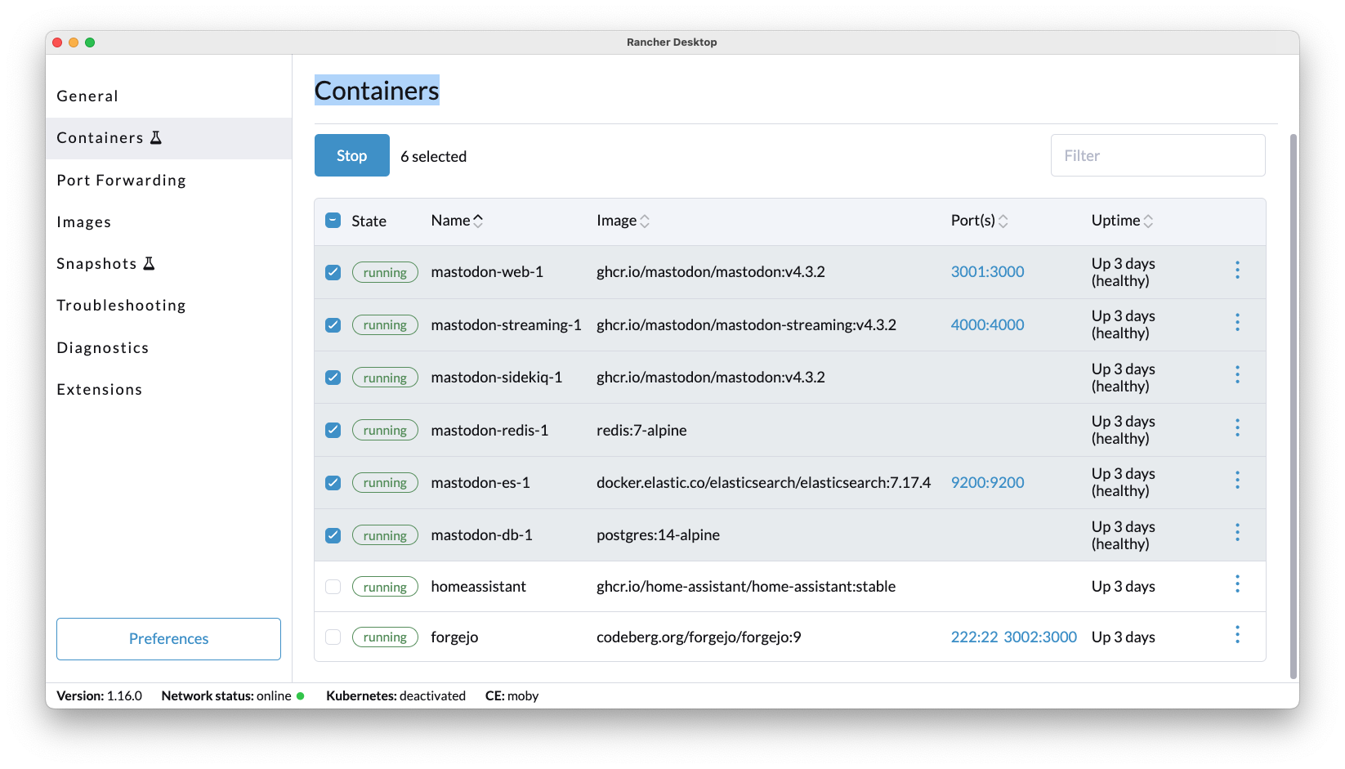The height and width of the screenshot is (769, 1345).
Task: Switch to the Images page
Action: [168, 222]
